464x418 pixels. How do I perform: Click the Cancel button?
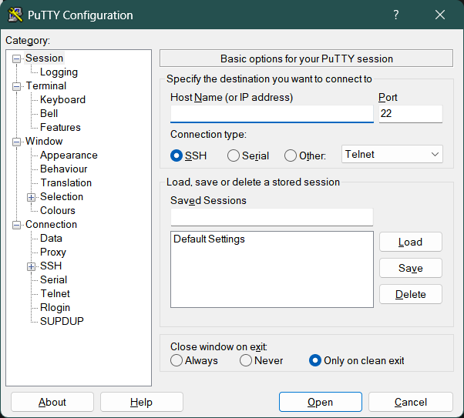coord(411,402)
